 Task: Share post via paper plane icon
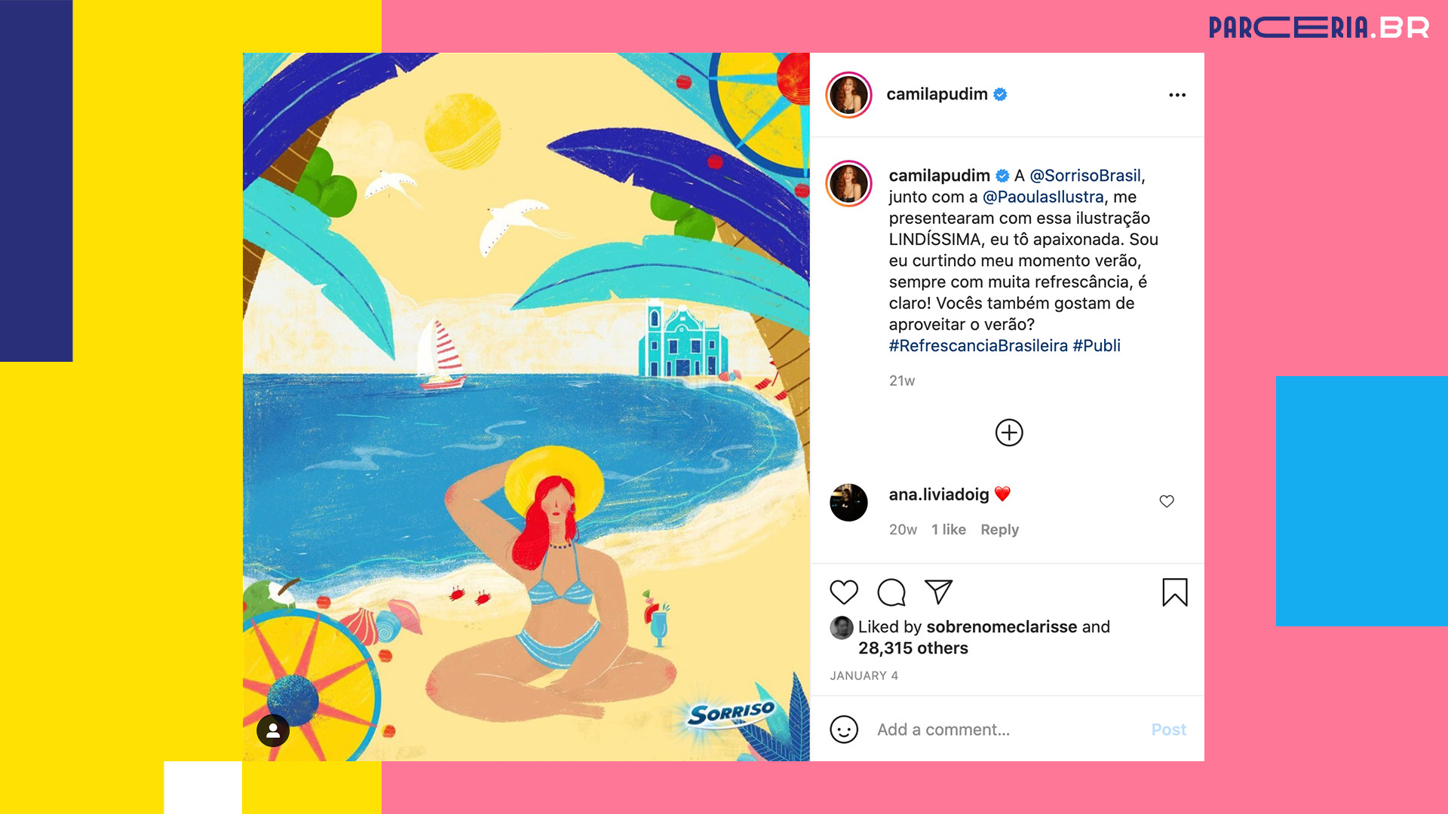pyautogui.click(x=939, y=592)
